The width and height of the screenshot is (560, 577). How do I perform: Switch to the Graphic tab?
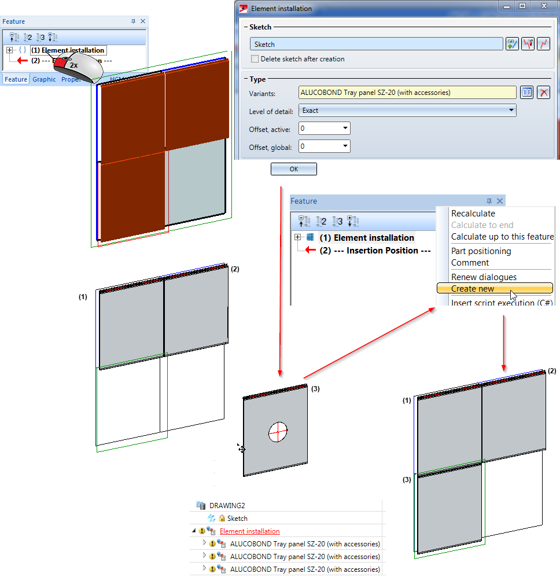(44, 79)
